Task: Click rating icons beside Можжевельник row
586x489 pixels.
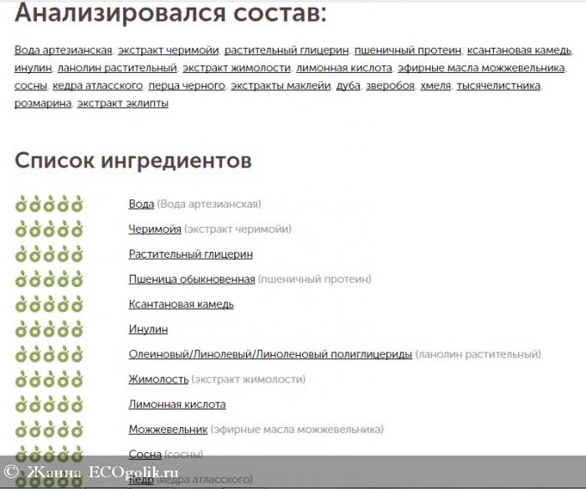Action: [49, 430]
